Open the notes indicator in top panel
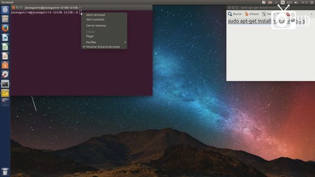 pyautogui.click(x=264, y=2)
